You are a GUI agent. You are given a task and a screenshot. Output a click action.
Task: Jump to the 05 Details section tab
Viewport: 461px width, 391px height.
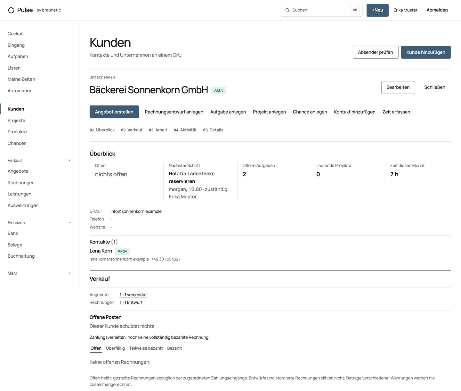[213, 130]
